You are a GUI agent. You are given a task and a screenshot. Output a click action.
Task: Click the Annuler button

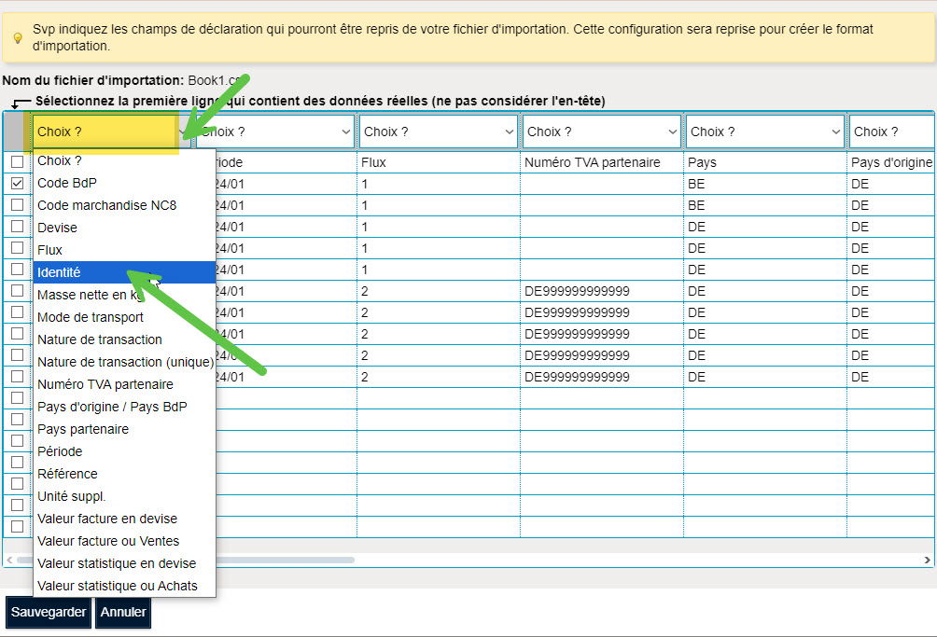[123, 613]
